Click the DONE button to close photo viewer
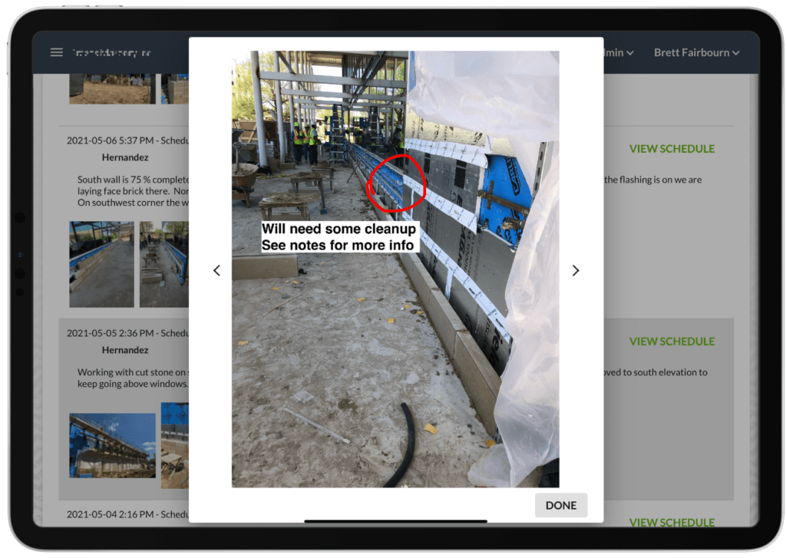The height and width of the screenshot is (558, 786). (x=560, y=505)
